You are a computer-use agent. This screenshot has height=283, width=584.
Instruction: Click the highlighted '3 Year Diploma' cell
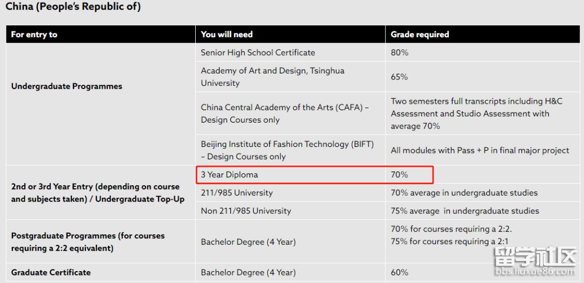(229, 175)
